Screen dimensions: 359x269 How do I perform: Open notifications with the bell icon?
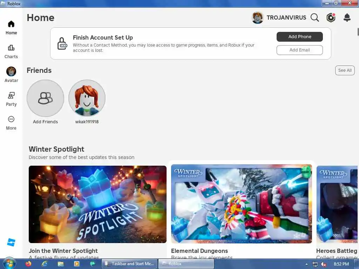tap(347, 18)
